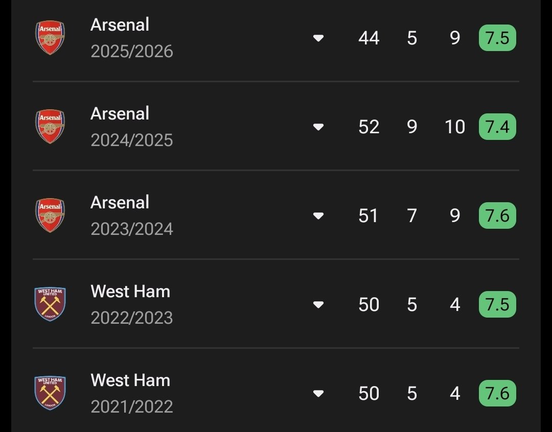552x432 pixels.
Task: Expand the Arsenal 2025/2026 season details
Action: (x=318, y=38)
